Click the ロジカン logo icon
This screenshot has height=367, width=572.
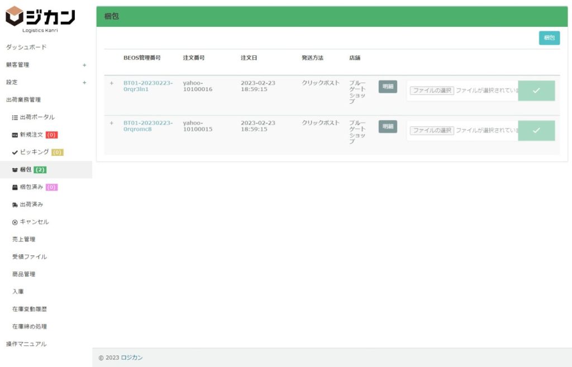coord(15,16)
